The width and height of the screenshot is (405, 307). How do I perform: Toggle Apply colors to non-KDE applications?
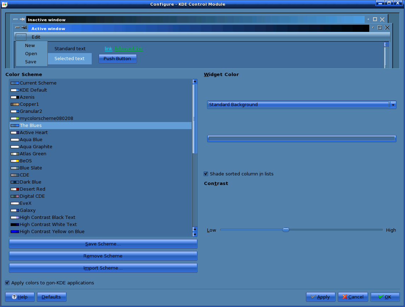7,283
